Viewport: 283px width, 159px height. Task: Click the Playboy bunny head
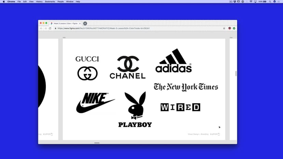click(x=135, y=105)
